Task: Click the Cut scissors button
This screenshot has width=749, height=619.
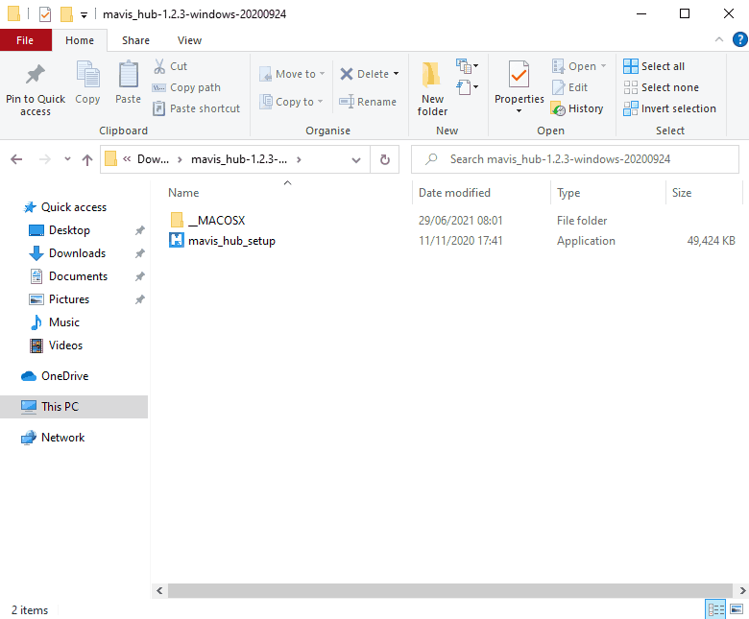Action: pyautogui.click(x=171, y=66)
